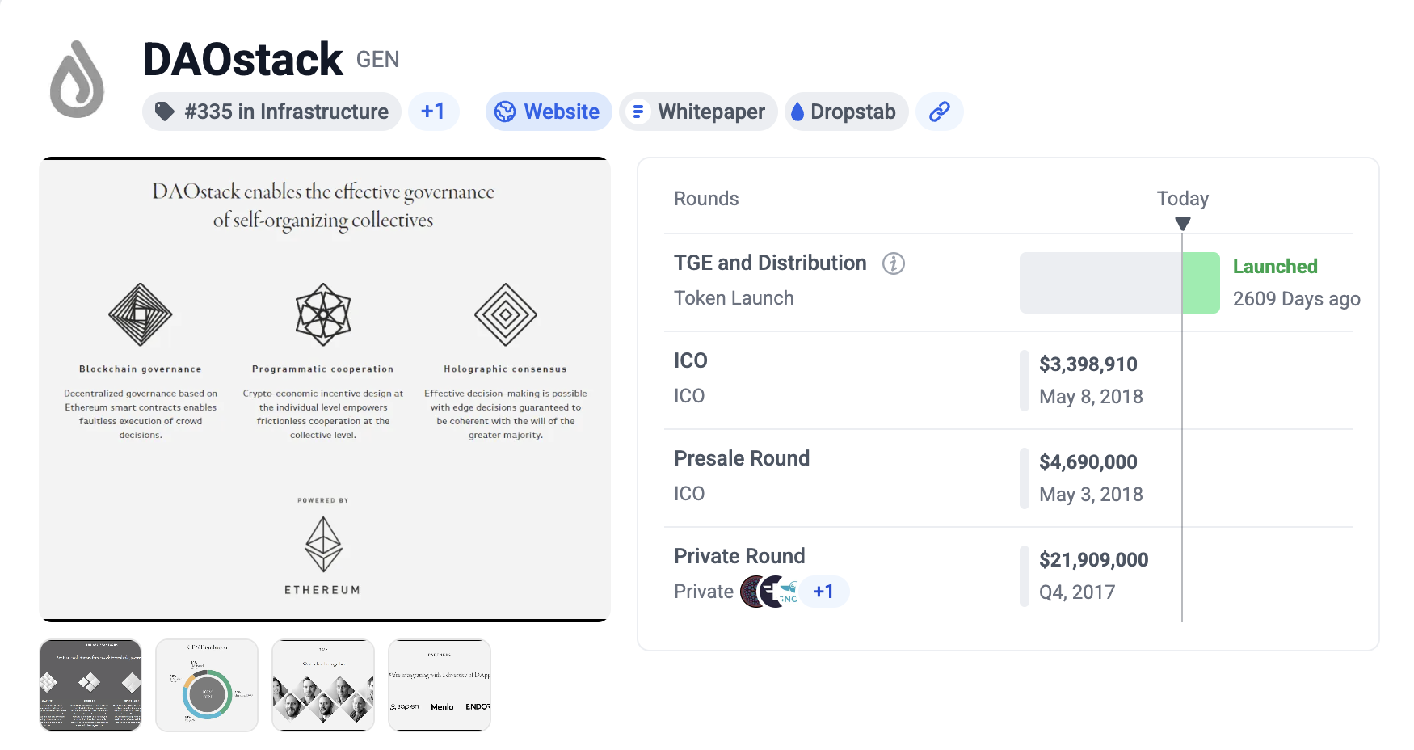Click the tag icon in Infrastructure badge
Image resolution: width=1414 pixels, height=750 pixels.
(x=165, y=112)
